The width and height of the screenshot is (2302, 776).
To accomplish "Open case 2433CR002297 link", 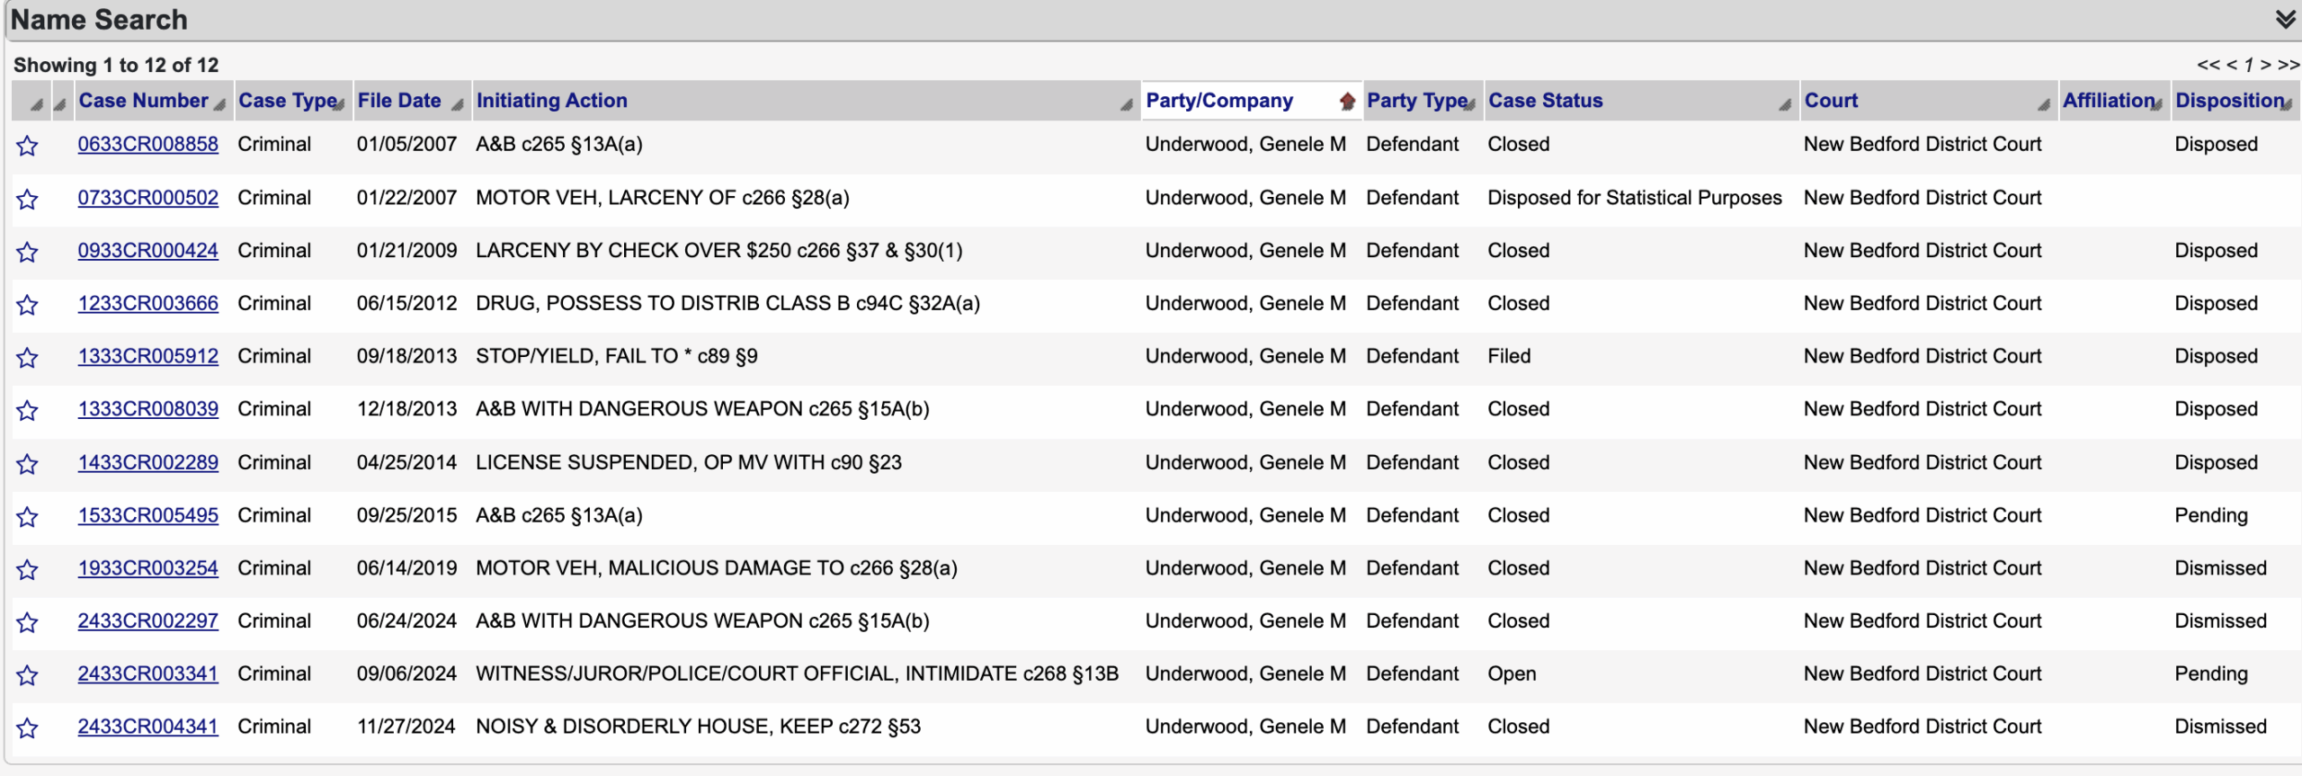I will (x=148, y=620).
